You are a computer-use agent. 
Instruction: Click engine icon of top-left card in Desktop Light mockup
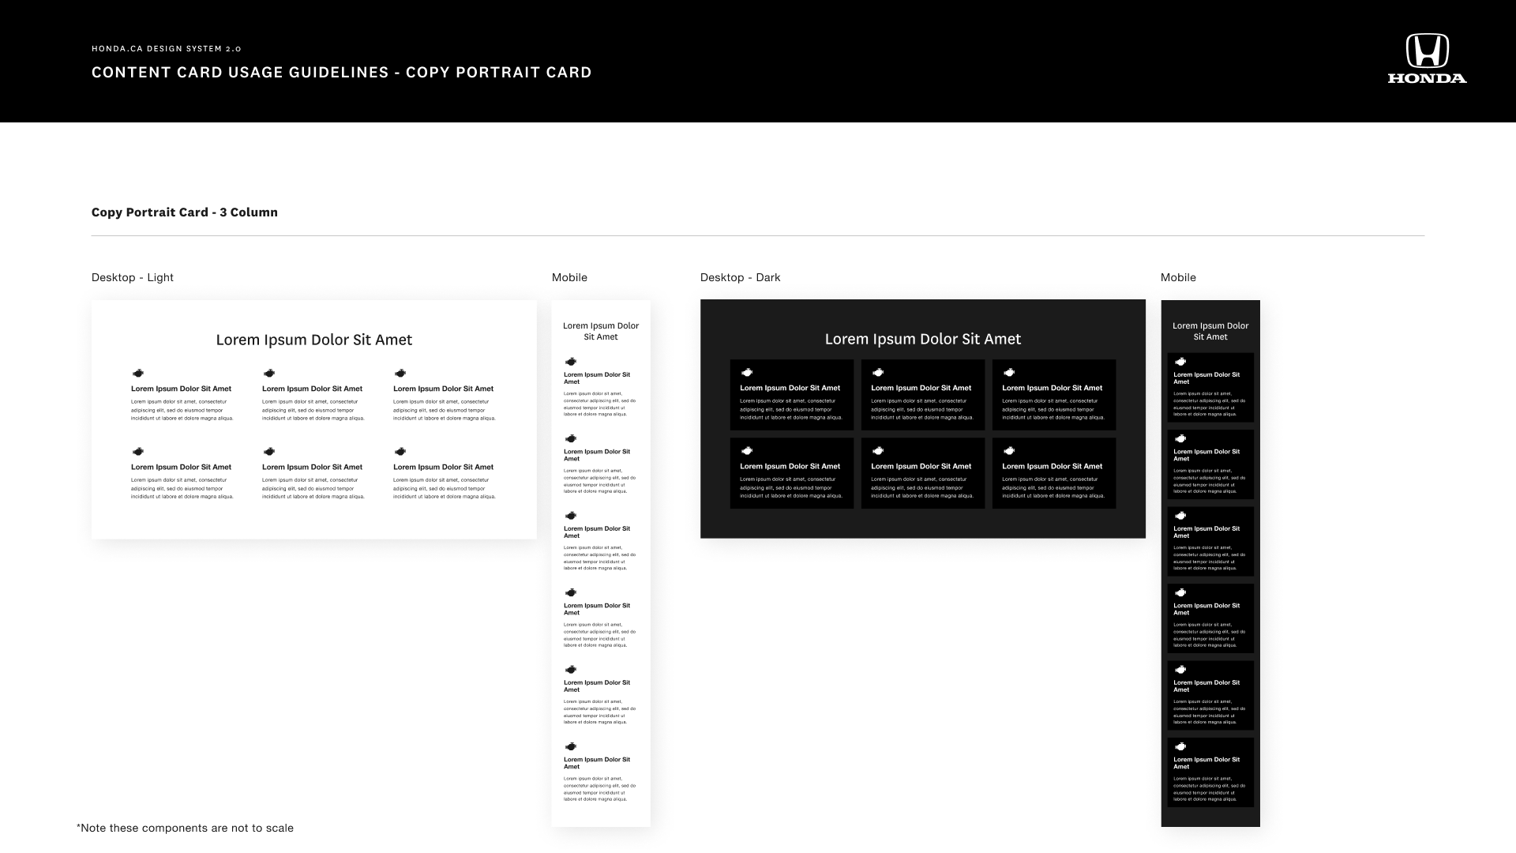[137, 373]
